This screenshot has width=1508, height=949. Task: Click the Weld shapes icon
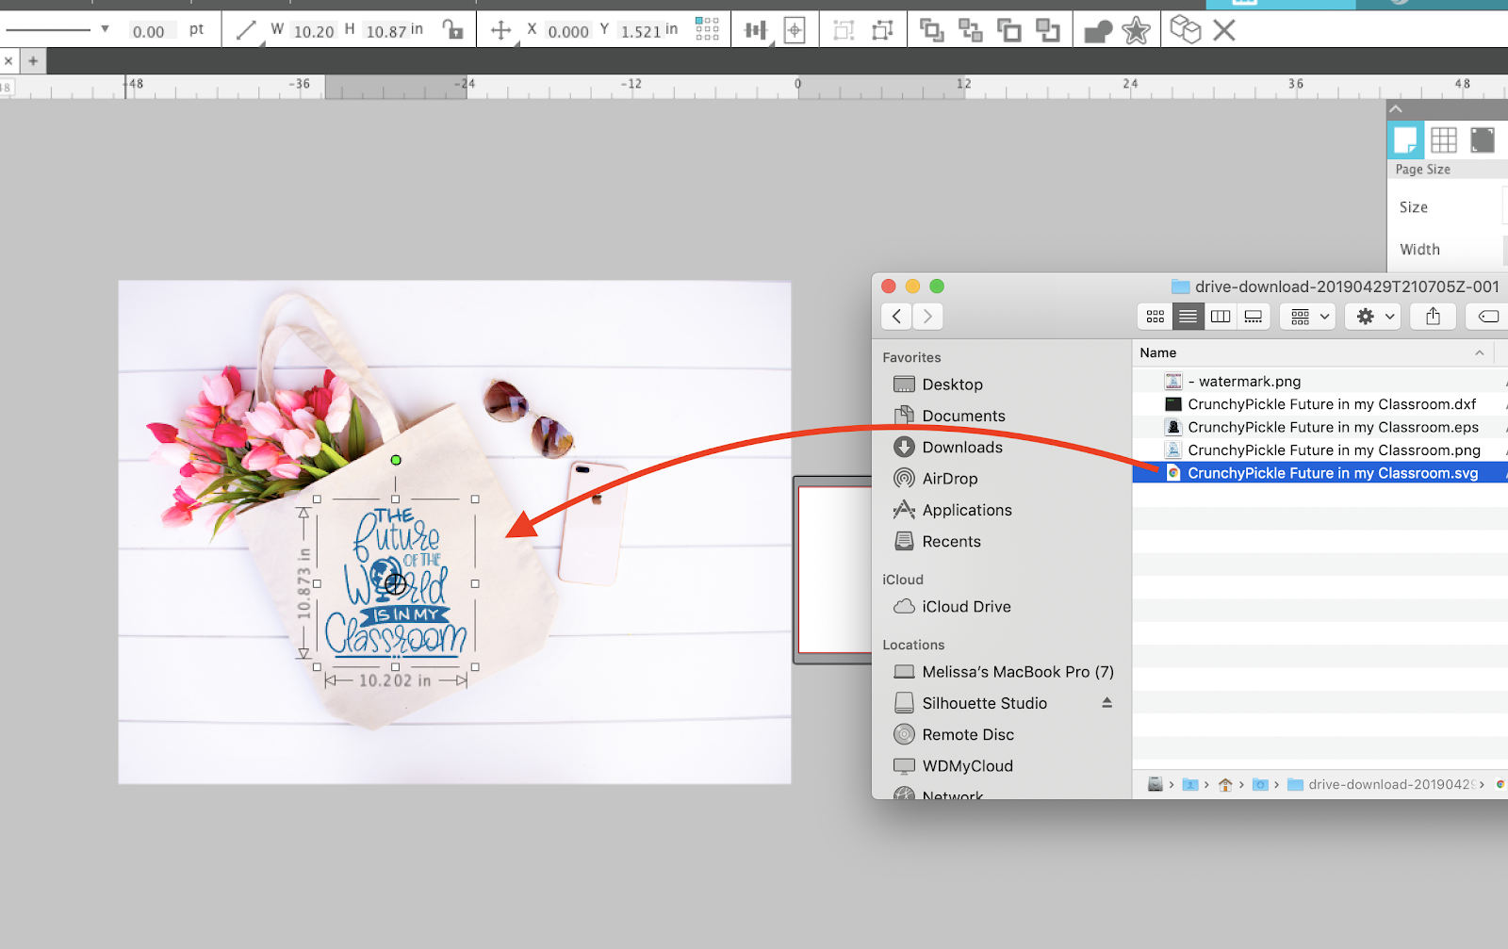point(1098,31)
